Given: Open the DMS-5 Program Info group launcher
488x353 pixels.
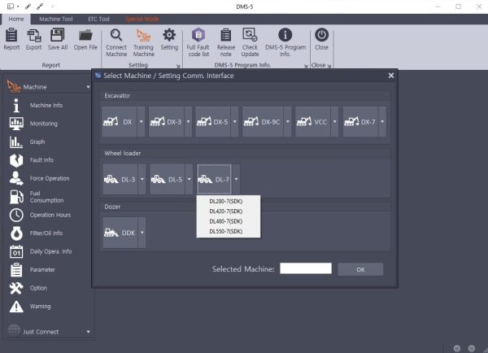Looking at the screenshot, I should (x=306, y=66).
